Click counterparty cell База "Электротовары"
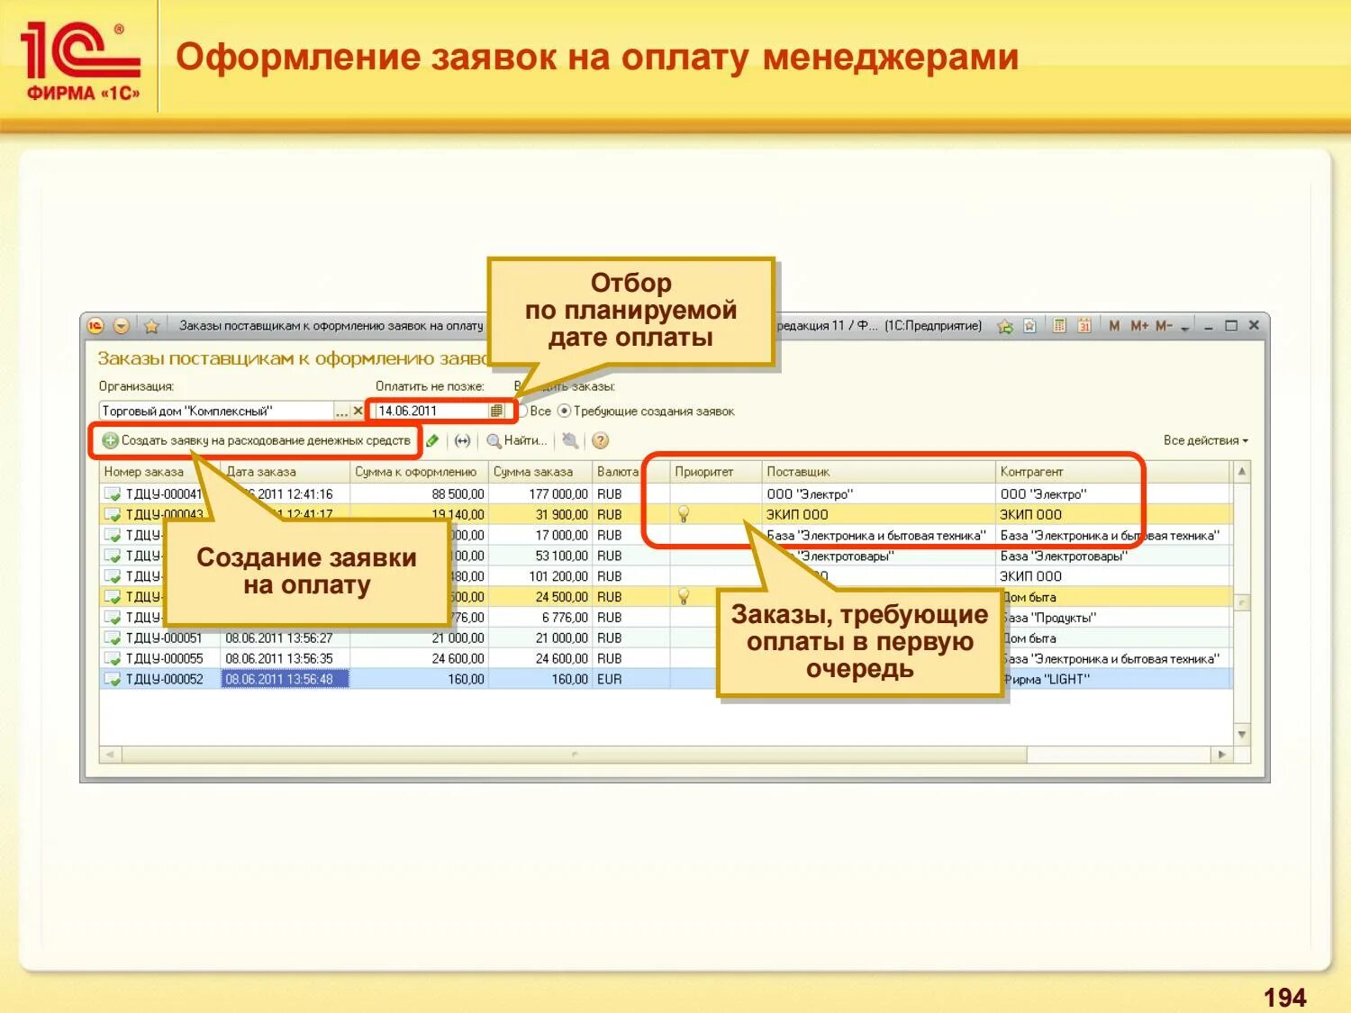Viewport: 1351px width, 1013px height. tap(1112, 556)
